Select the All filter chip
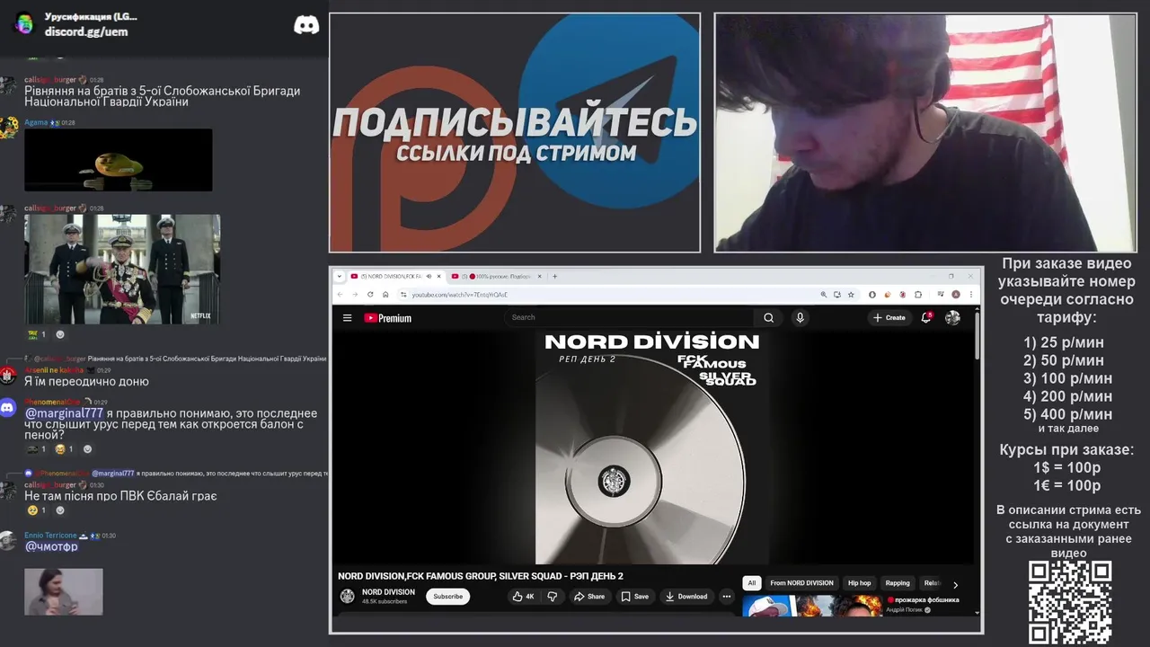This screenshot has height=647, width=1150. [x=752, y=583]
